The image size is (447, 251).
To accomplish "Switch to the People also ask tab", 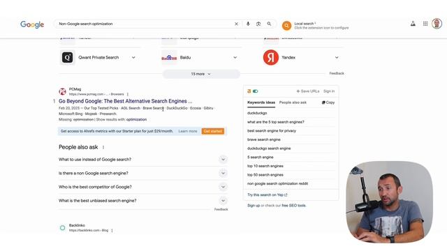I will pyautogui.click(x=293, y=102).
